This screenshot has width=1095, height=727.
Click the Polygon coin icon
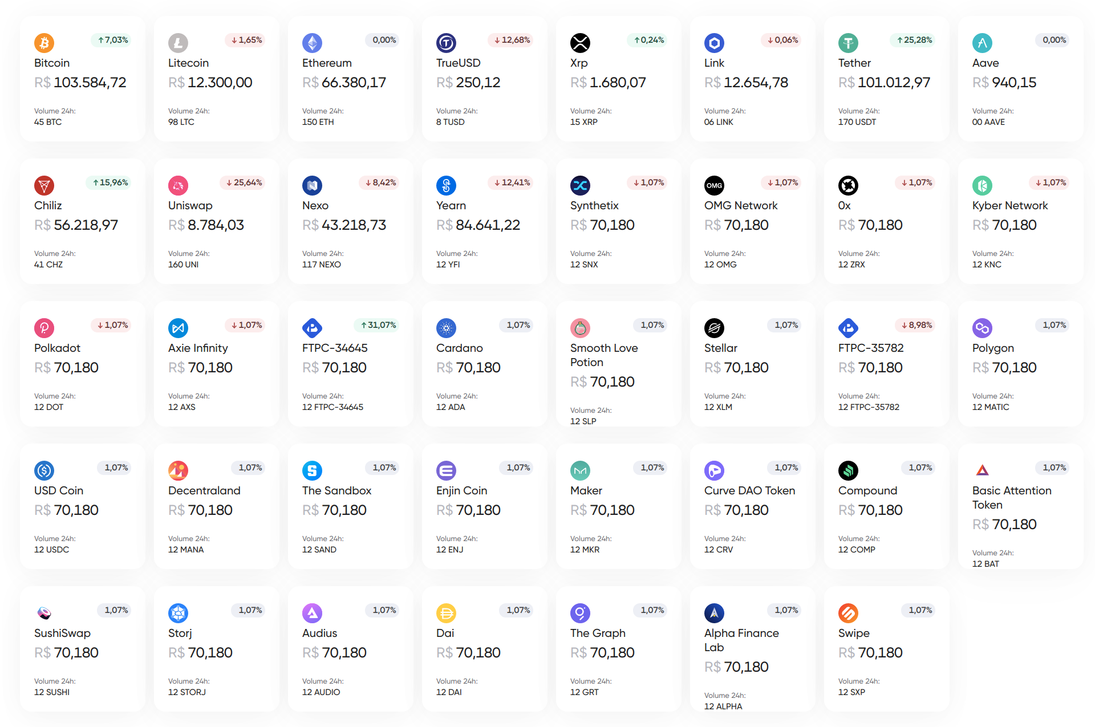click(982, 327)
